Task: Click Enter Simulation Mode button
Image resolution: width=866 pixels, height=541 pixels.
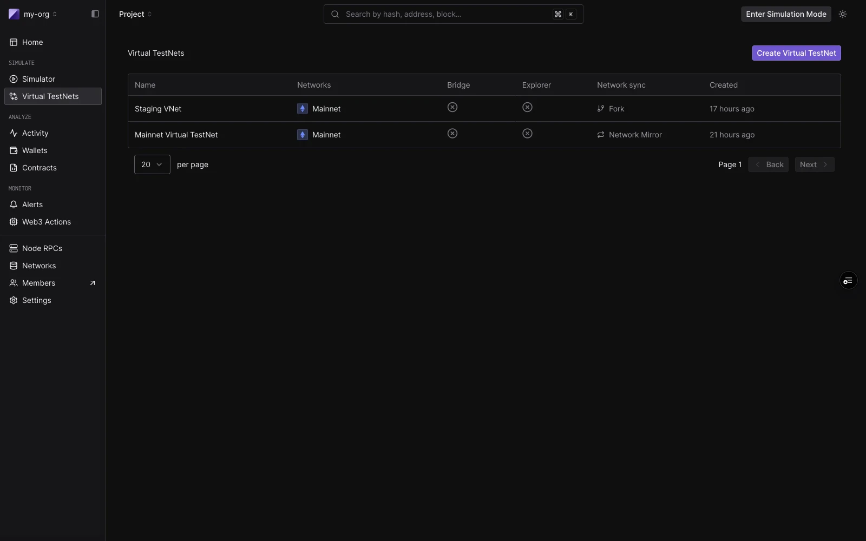Action: 786,14
